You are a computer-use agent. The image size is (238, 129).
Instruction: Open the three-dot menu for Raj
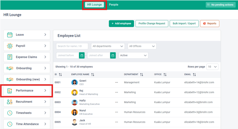point(117,92)
